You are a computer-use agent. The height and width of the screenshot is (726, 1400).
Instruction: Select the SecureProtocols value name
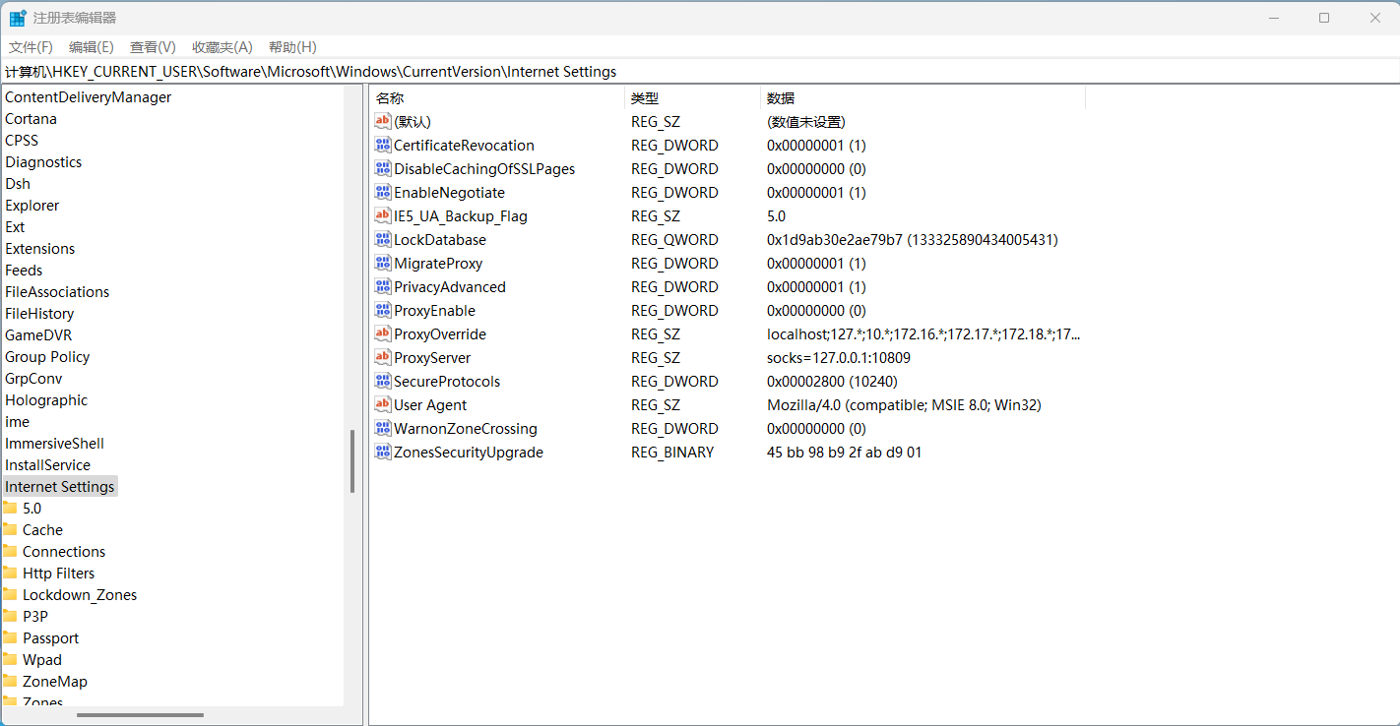click(x=447, y=381)
